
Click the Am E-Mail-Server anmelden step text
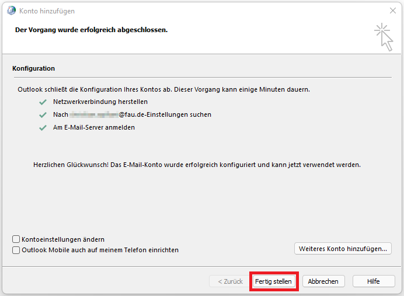[94, 127]
